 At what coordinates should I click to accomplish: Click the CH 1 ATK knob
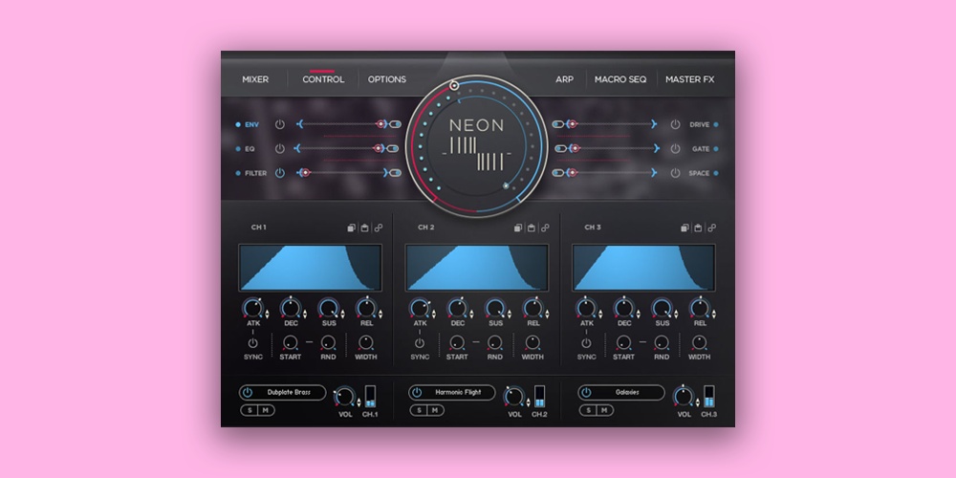(x=252, y=308)
